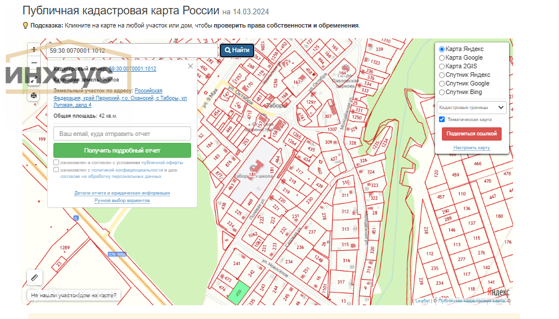Check the public offer agreement checkbox
The width and height of the screenshot is (559, 319).
[56, 162]
